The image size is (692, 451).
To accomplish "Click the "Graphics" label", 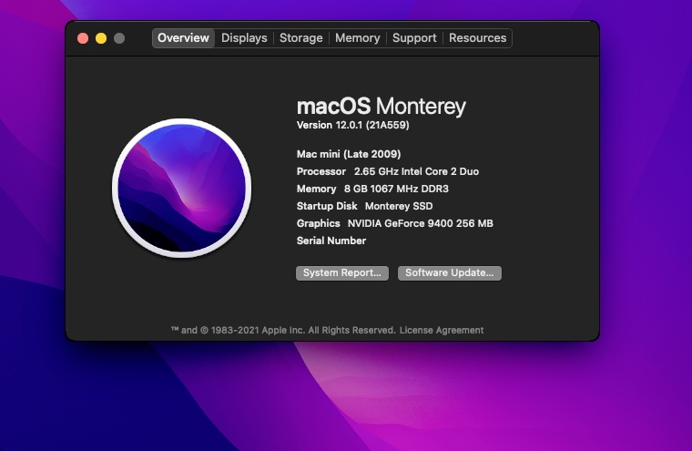I will tap(318, 223).
